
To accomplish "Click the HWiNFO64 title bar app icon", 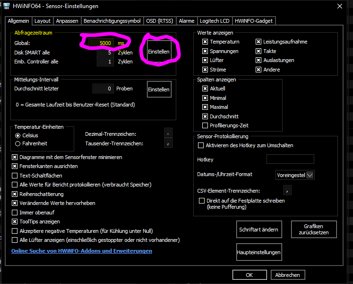I will click(7, 6).
